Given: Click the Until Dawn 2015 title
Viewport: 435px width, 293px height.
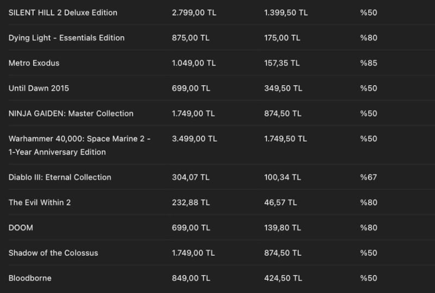Looking at the screenshot, I should coord(39,88).
